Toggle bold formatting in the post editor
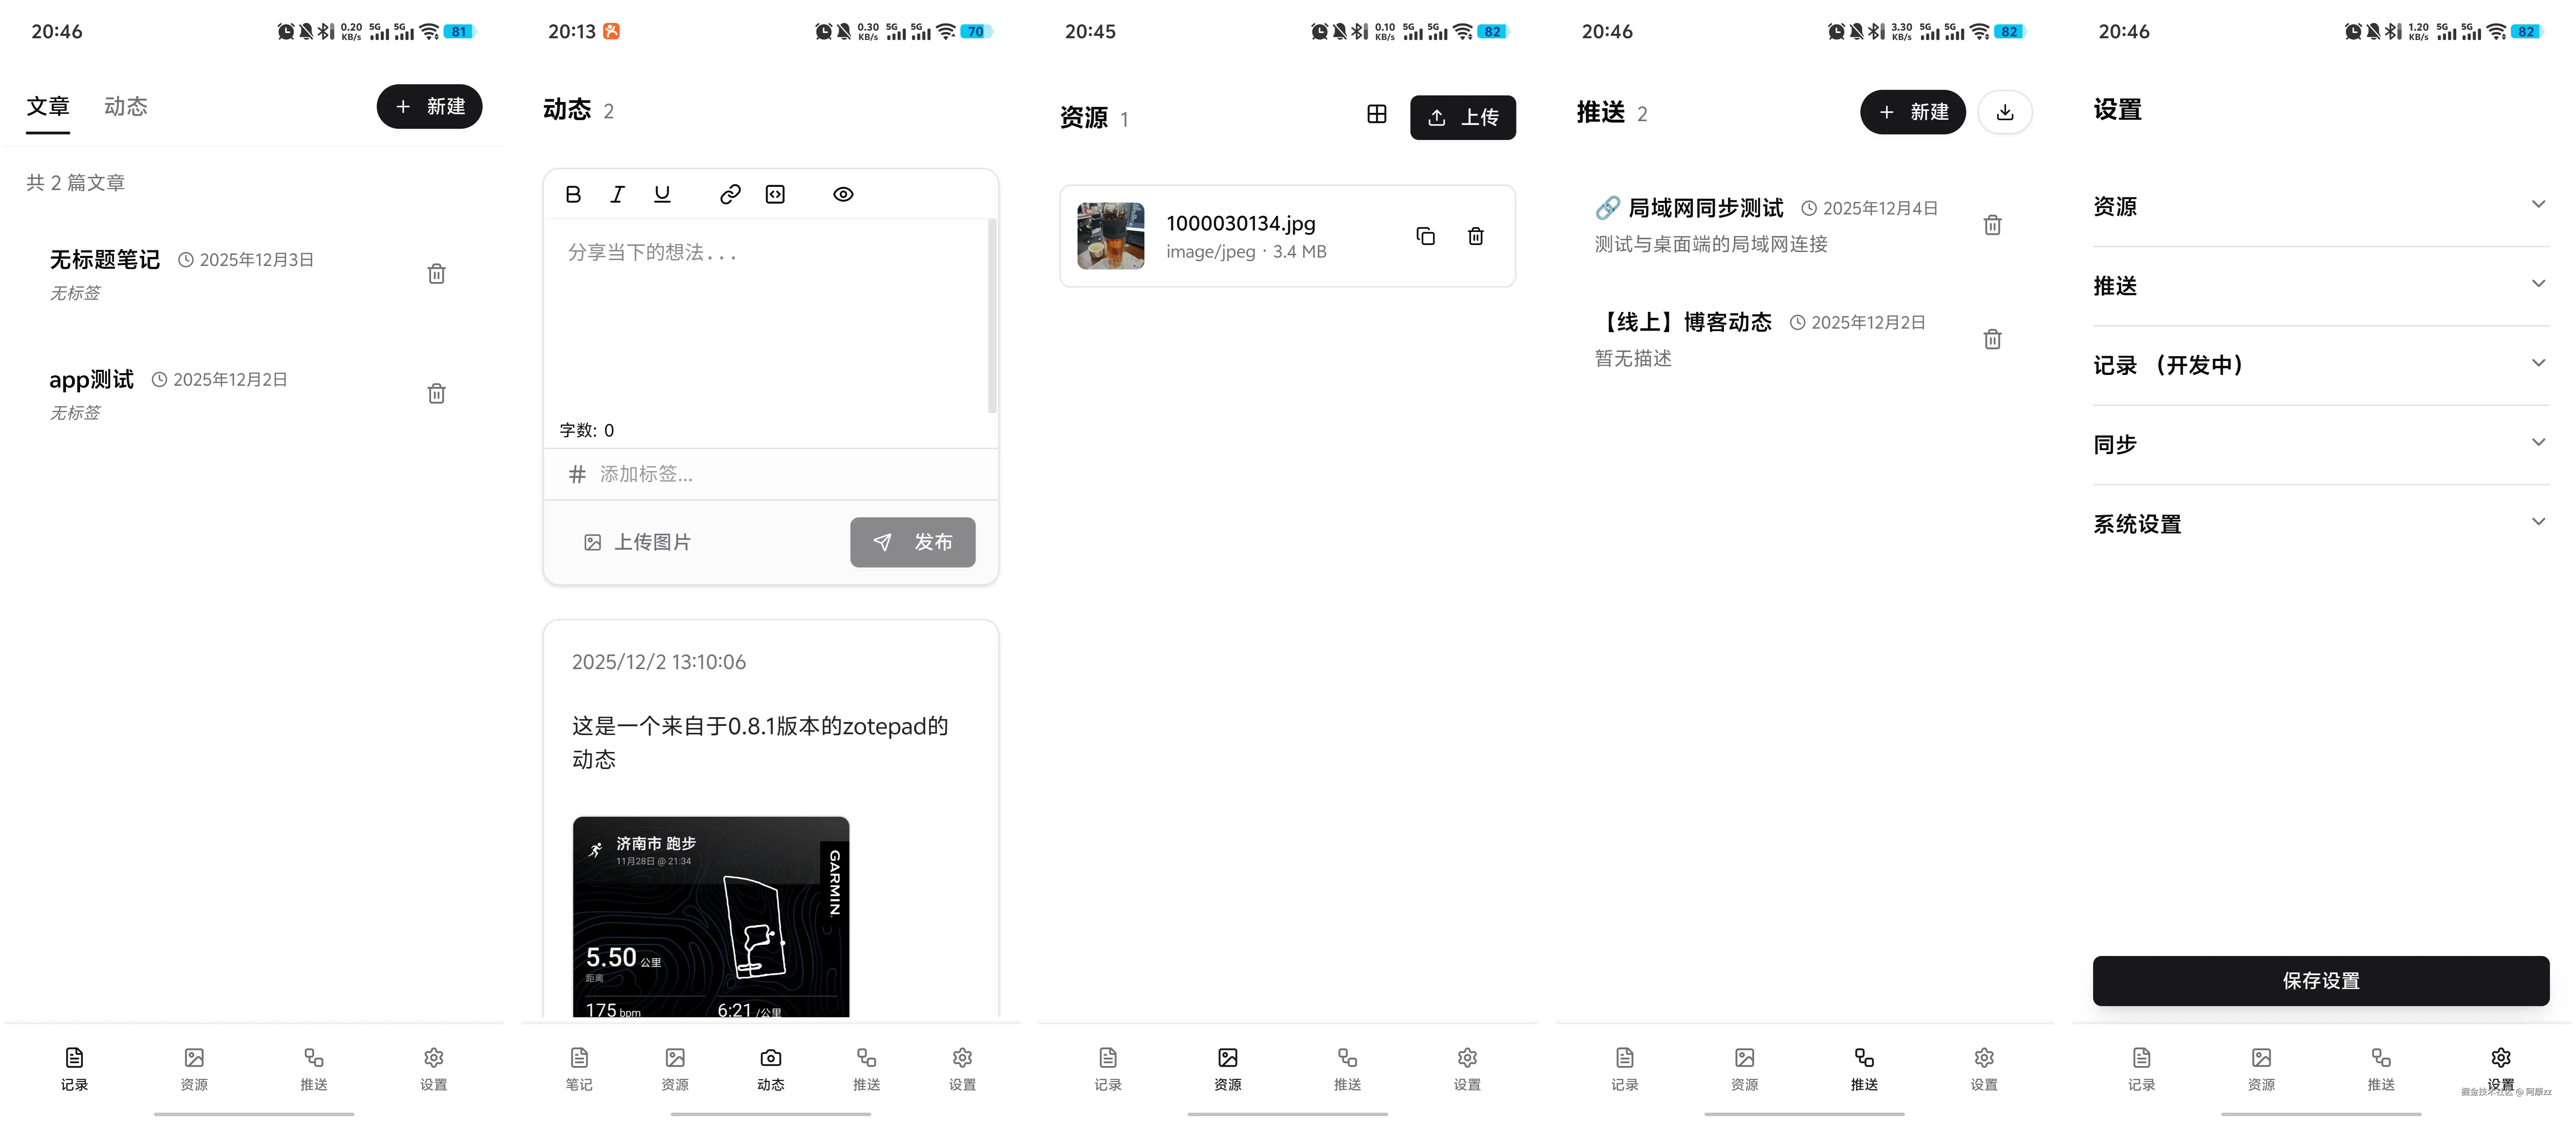The image size is (2576, 1121). [x=573, y=194]
